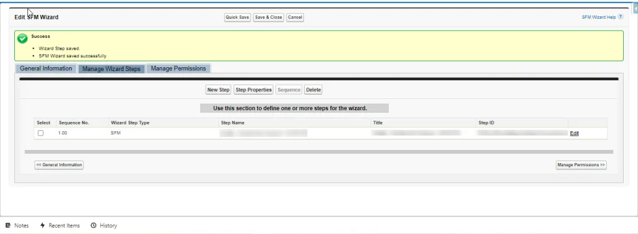638x234 pixels.
Task: Proceed with Manage Permissions >> button
Action: (581, 165)
